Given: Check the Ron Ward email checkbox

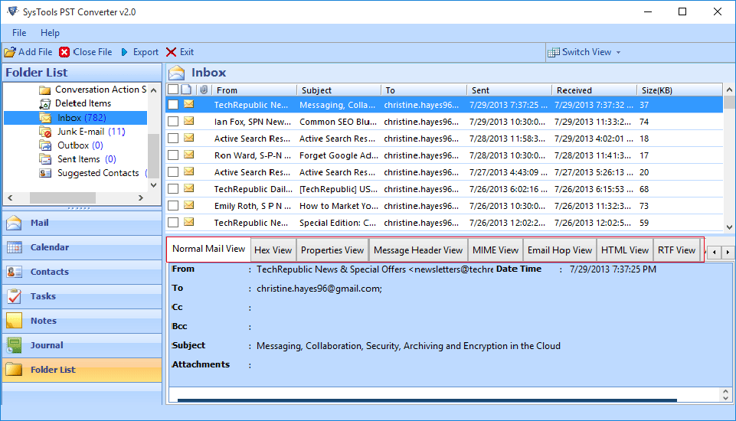Looking at the screenshot, I should pos(173,155).
